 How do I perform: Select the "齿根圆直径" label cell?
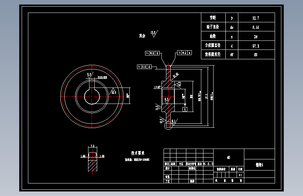pyautogui.click(x=213, y=54)
